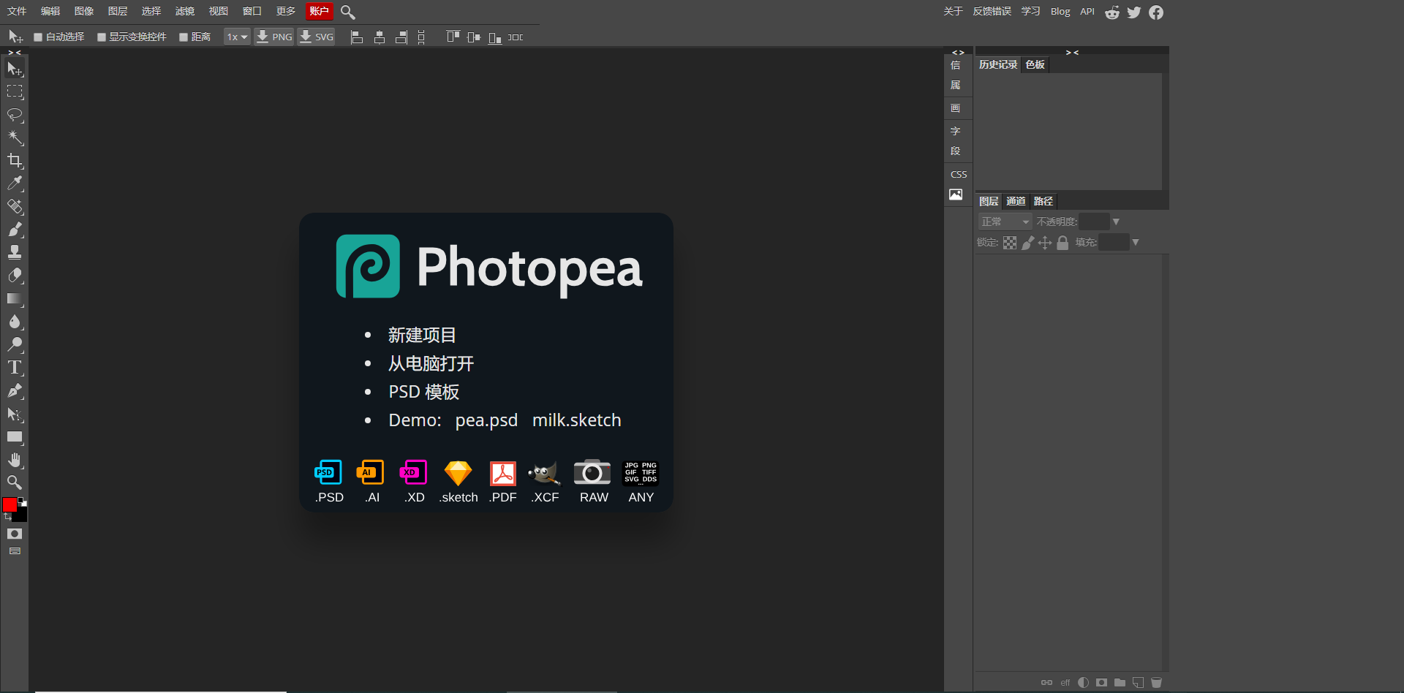
Task: Open the pea.psd demo file
Action: (x=486, y=420)
